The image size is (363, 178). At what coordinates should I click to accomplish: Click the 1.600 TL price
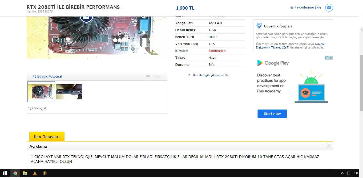tap(185, 8)
